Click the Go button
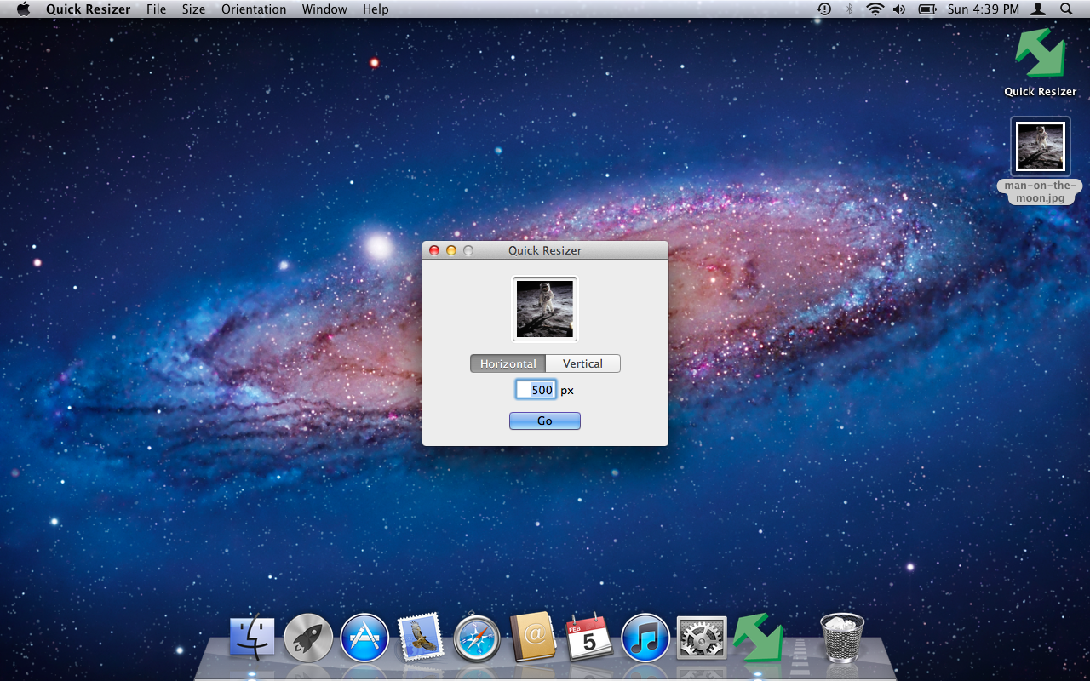This screenshot has height=681, width=1090. [x=545, y=421]
